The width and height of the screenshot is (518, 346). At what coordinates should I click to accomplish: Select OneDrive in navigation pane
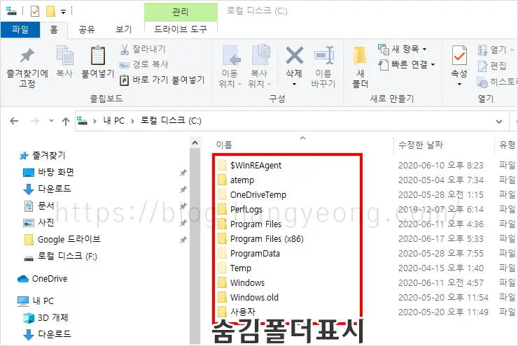pos(42,279)
